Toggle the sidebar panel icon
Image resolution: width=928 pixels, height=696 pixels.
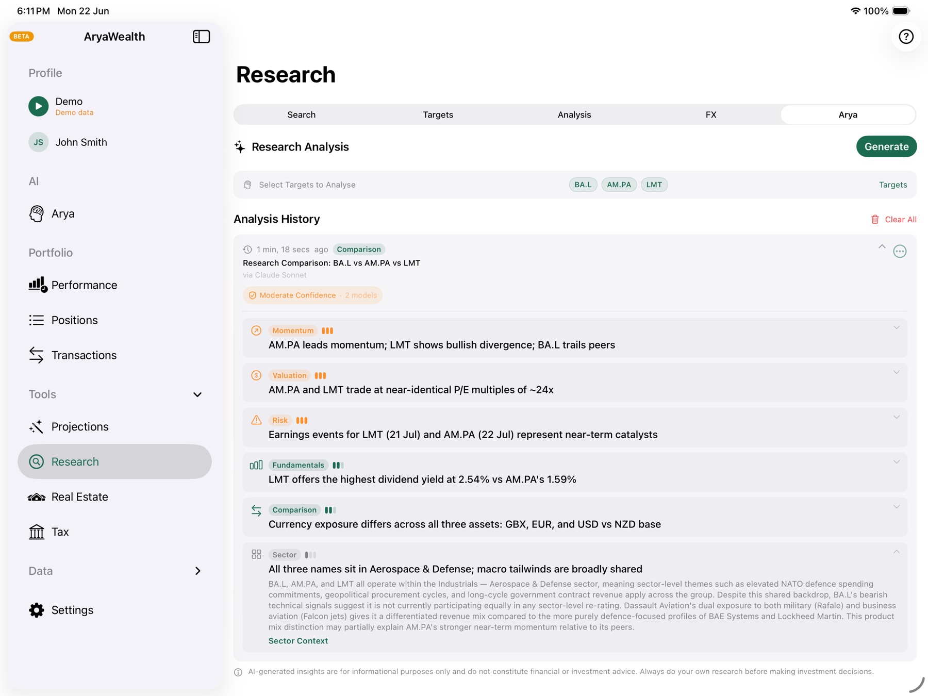coord(201,37)
